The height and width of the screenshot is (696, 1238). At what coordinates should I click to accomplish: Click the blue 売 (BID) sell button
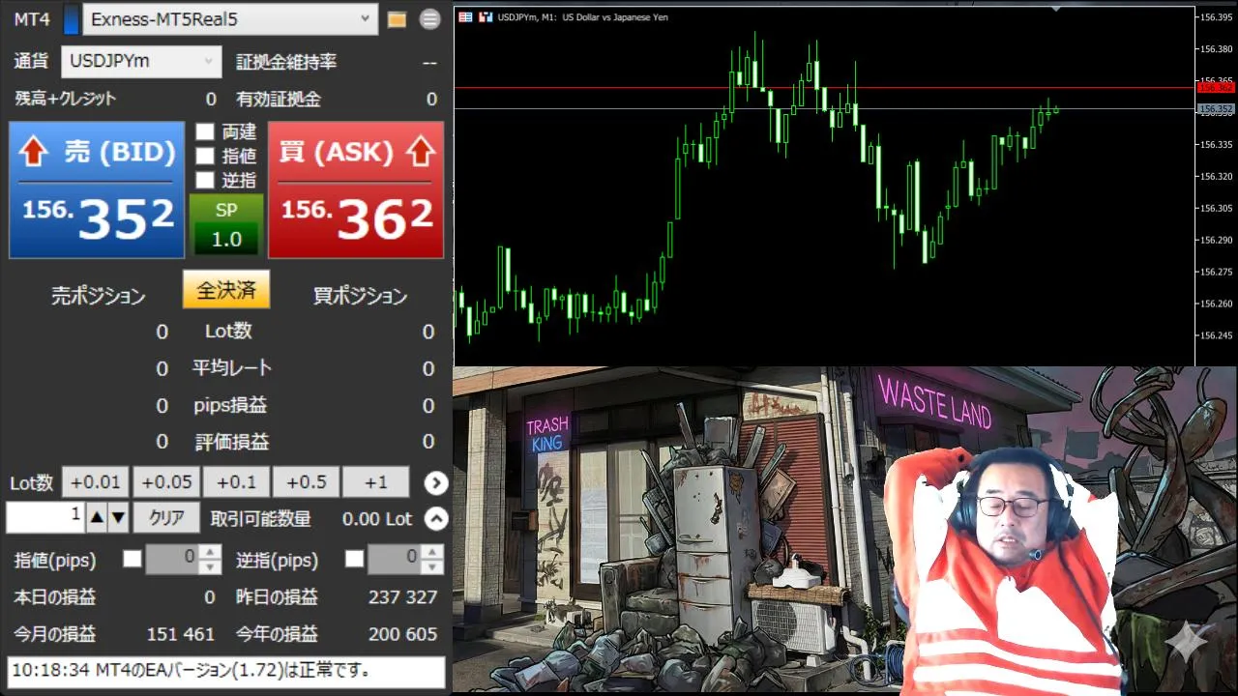pyautogui.click(x=97, y=189)
